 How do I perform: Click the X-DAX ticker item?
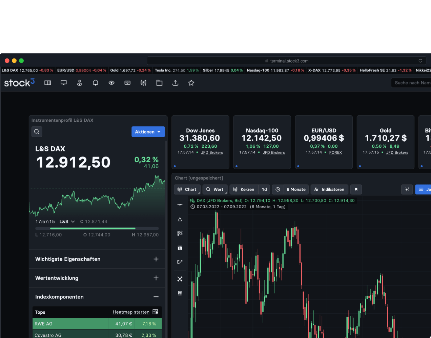tap(332, 70)
